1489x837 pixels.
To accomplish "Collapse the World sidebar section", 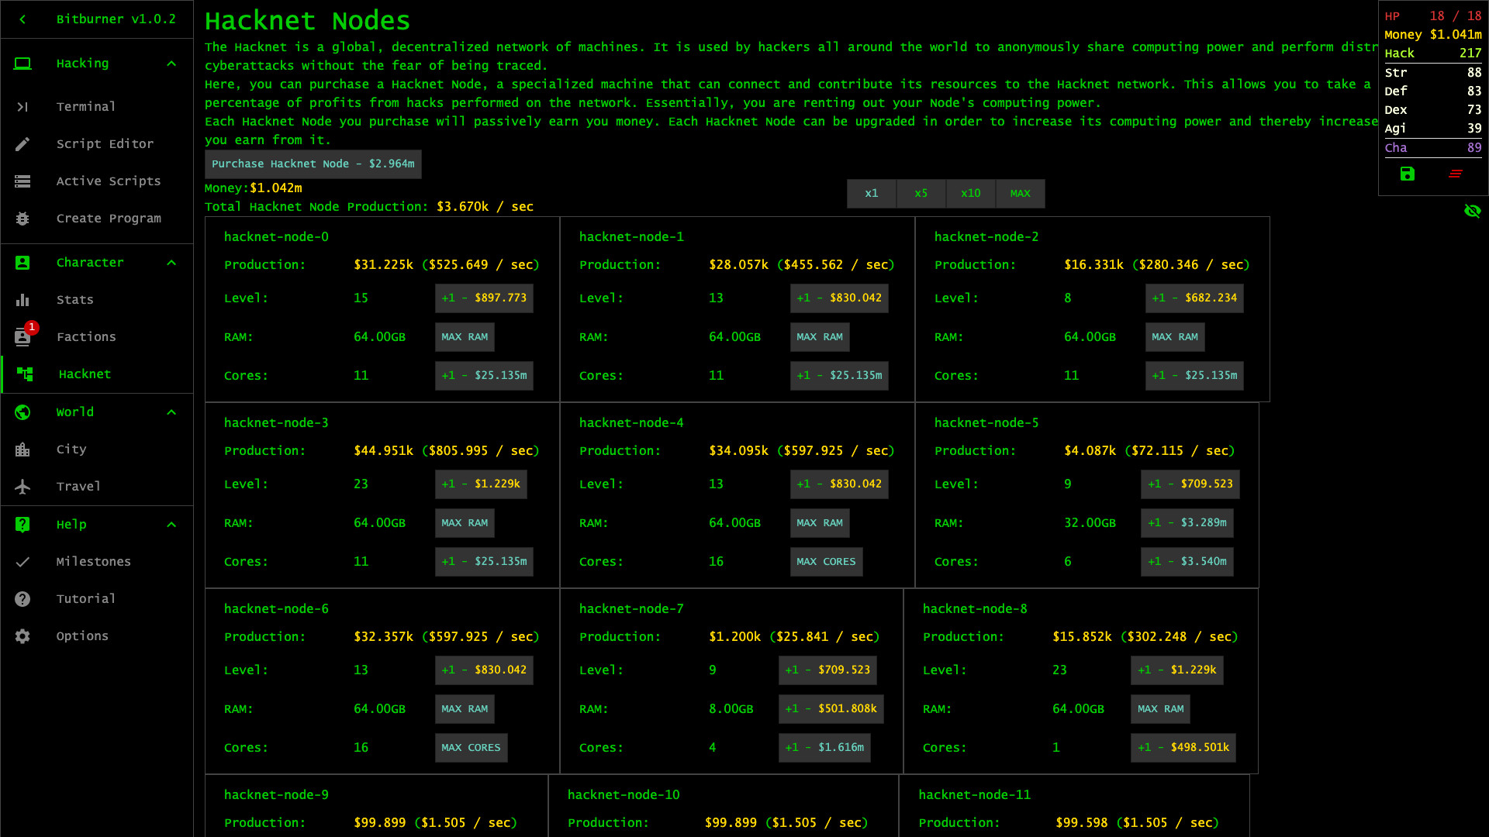I will coord(171,412).
